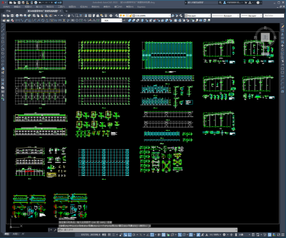
Task: Select the Rotate tool in modify toolbar
Action: (x=283, y=50)
